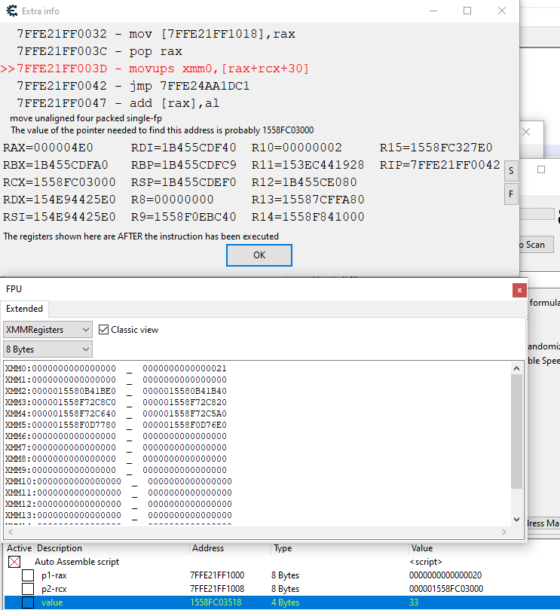The width and height of the screenshot is (560, 610).
Task: Toggle the Classic view checkbox
Action: pos(105,330)
